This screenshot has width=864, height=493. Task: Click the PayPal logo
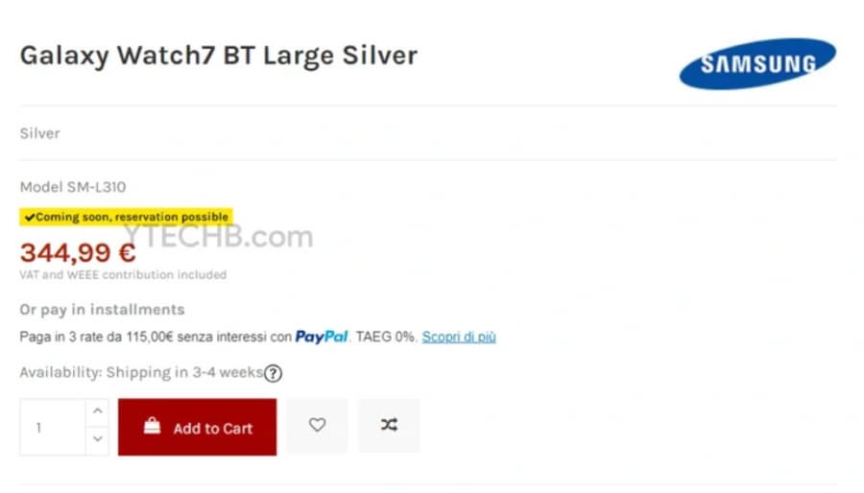click(x=322, y=337)
